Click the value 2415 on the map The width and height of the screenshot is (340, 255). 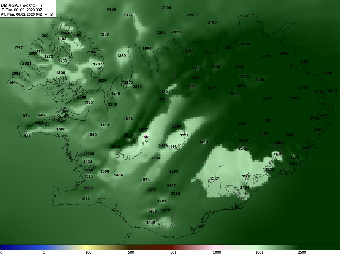pos(166,210)
